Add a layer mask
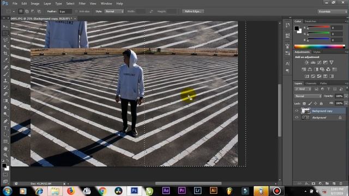This screenshot has height=196, width=349. pos(314,183)
